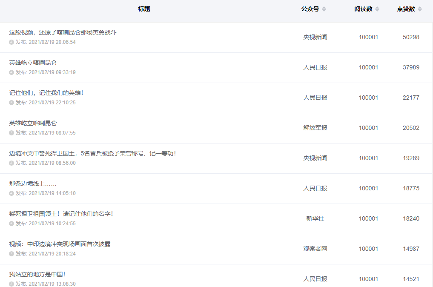
Task: Click the 标题 column header
Action: (x=144, y=9)
